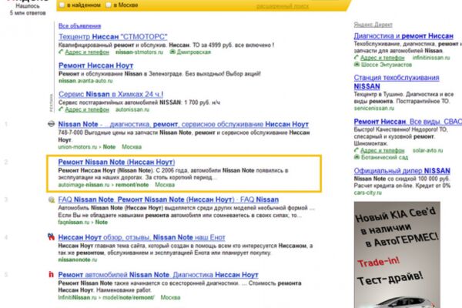
Task: Open the 'Станция техобслуживания NISSAN' ad
Action: click(x=397, y=82)
